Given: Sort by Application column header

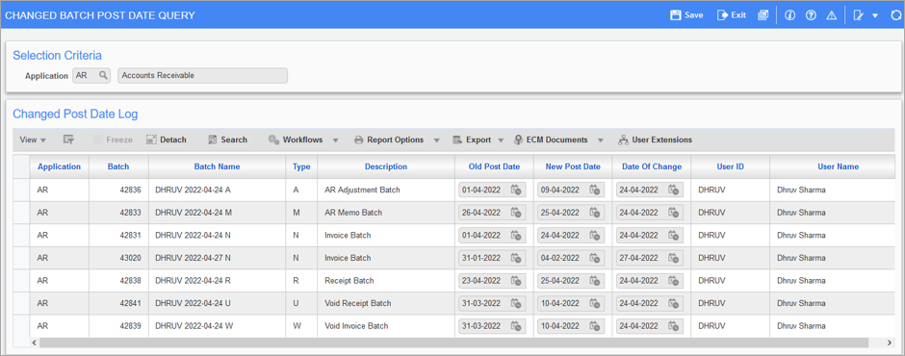Looking at the screenshot, I should point(60,166).
